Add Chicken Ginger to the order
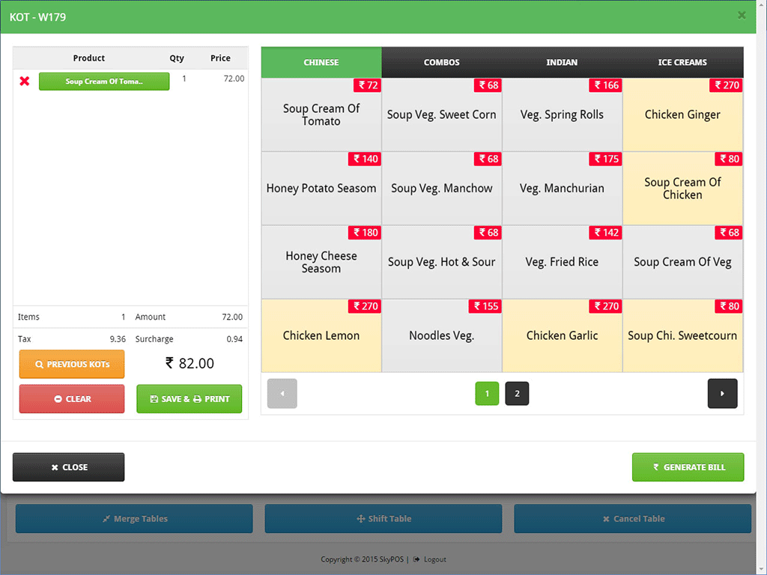Image resolution: width=767 pixels, height=575 pixels. (x=682, y=115)
